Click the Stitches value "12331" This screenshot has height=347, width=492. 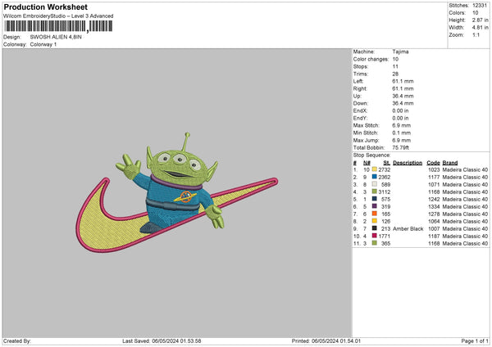click(x=480, y=6)
